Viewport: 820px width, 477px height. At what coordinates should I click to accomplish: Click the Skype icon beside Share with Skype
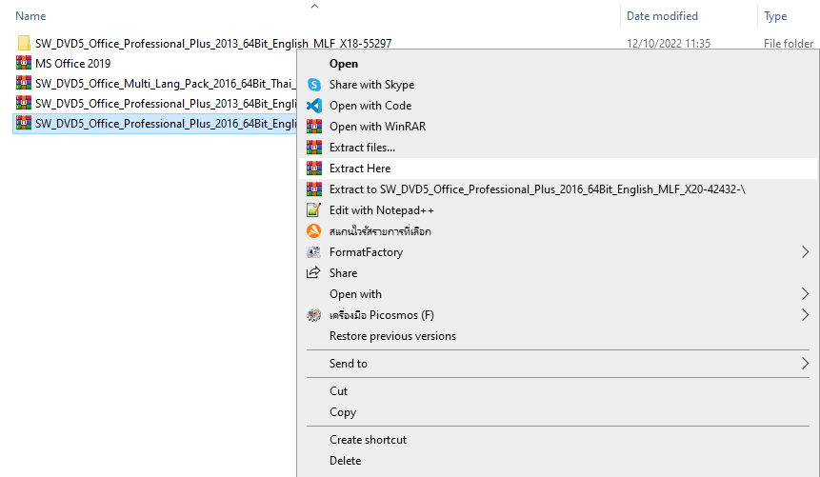click(x=313, y=84)
